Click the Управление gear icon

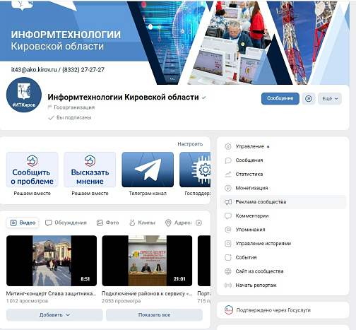(x=228, y=146)
